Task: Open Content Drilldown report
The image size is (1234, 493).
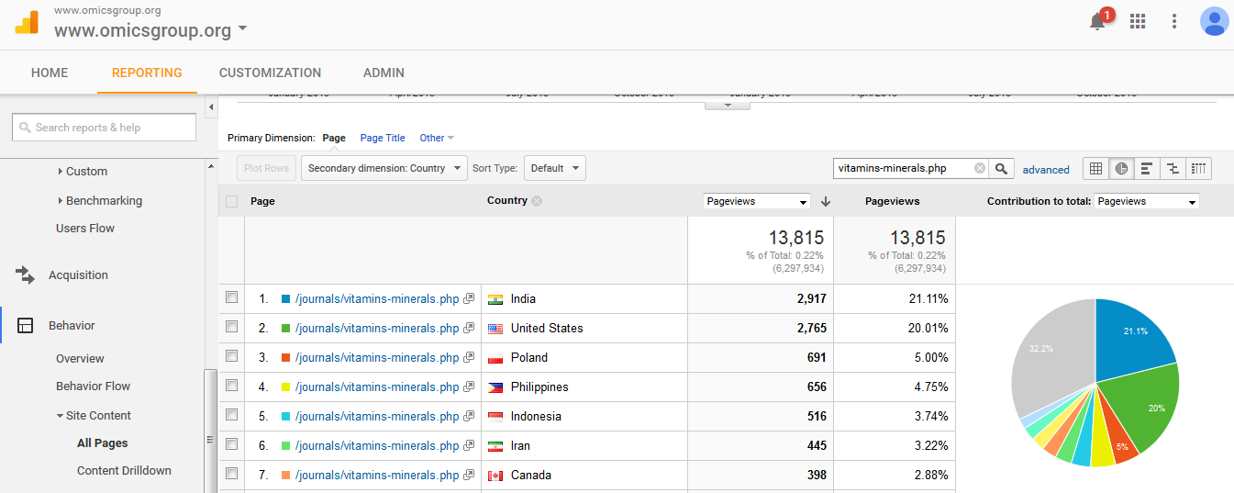Action: (124, 470)
